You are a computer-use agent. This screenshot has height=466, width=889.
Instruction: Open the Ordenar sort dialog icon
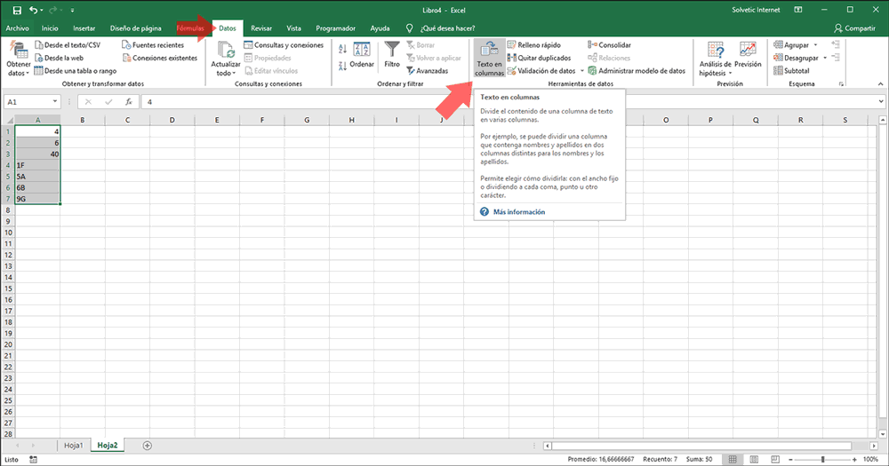(362, 50)
